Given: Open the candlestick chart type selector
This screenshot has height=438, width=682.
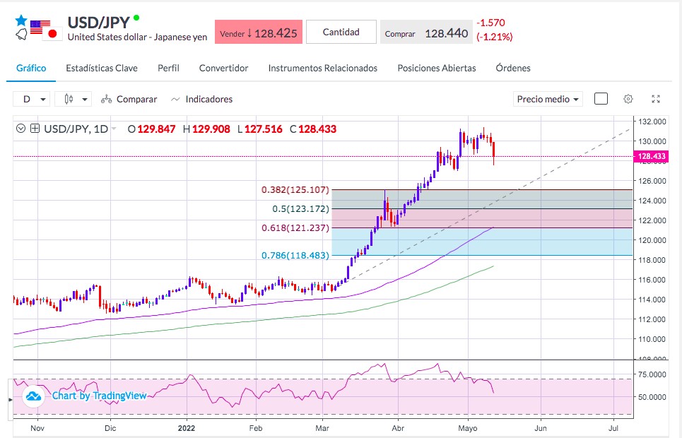Looking at the screenshot, I should point(73,99).
